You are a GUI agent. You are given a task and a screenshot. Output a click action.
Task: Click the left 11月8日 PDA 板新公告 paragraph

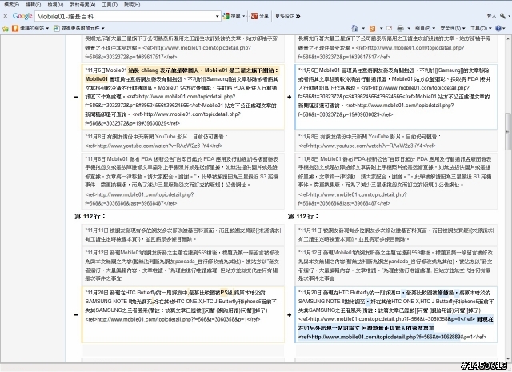pos(183,181)
